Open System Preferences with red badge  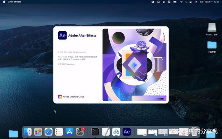[x=80, y=132]
